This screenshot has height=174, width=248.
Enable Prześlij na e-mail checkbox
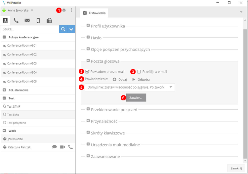point(139,71)
